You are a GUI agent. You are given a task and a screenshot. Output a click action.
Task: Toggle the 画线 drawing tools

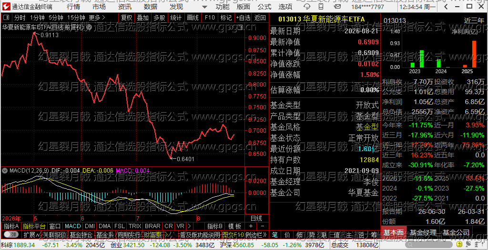click(x=193, y=18)
